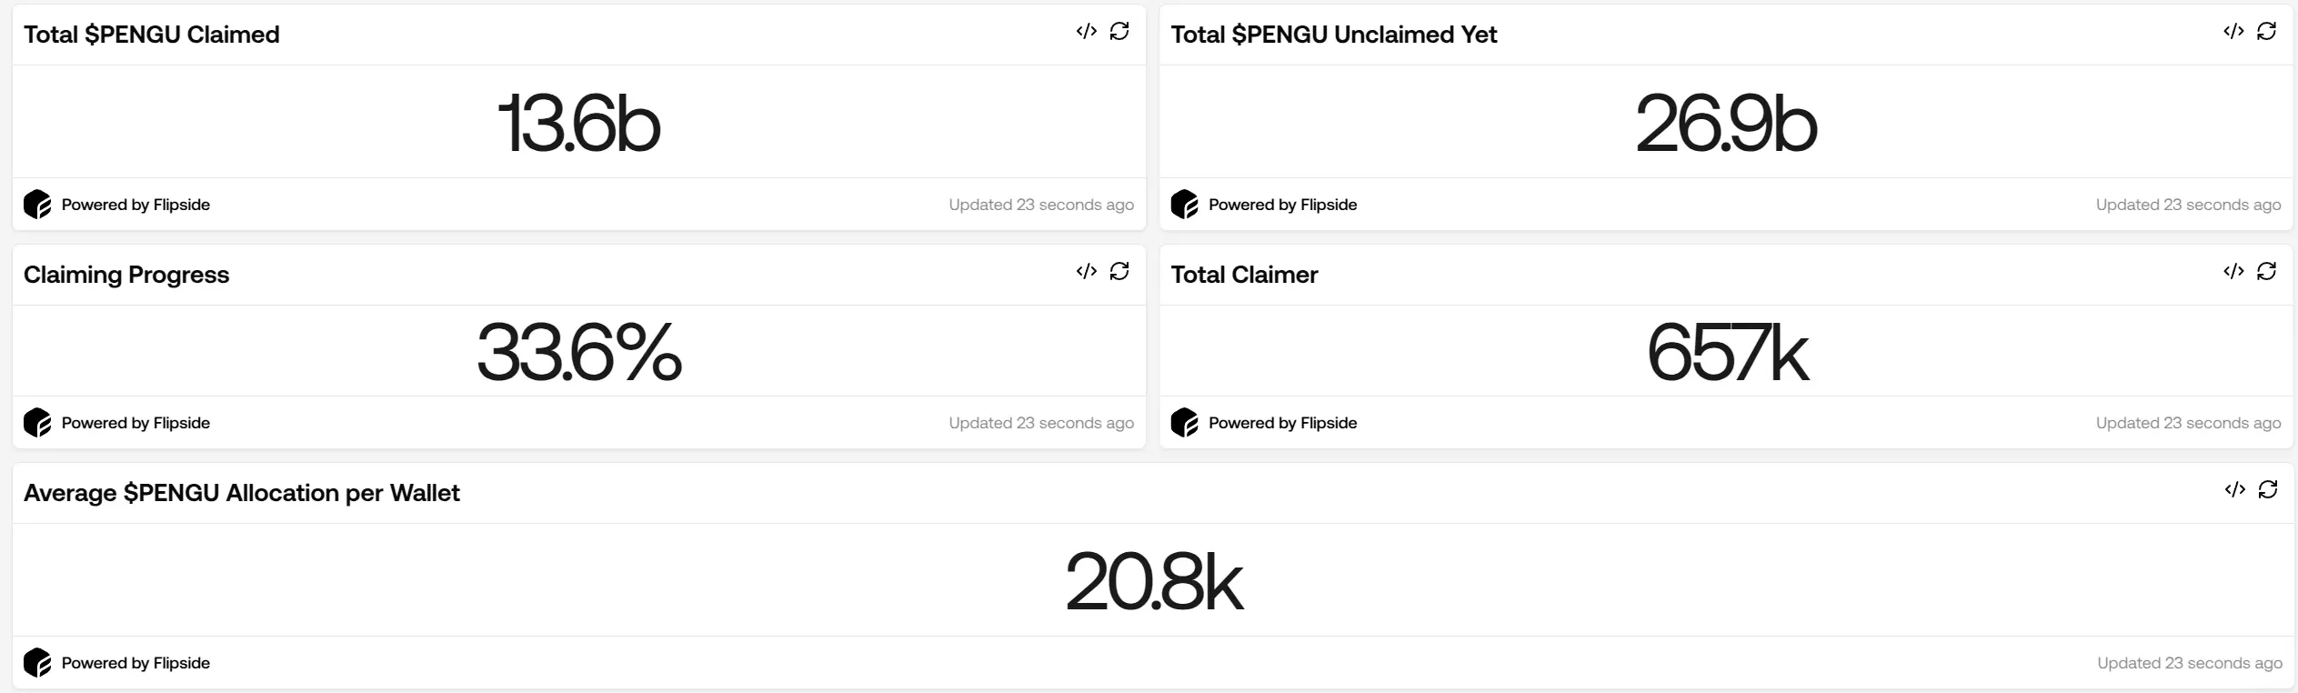This screenshot has height=693, width=2298.
Task: Show embed code for Claiming Progress
Action: pos(1086,272)
